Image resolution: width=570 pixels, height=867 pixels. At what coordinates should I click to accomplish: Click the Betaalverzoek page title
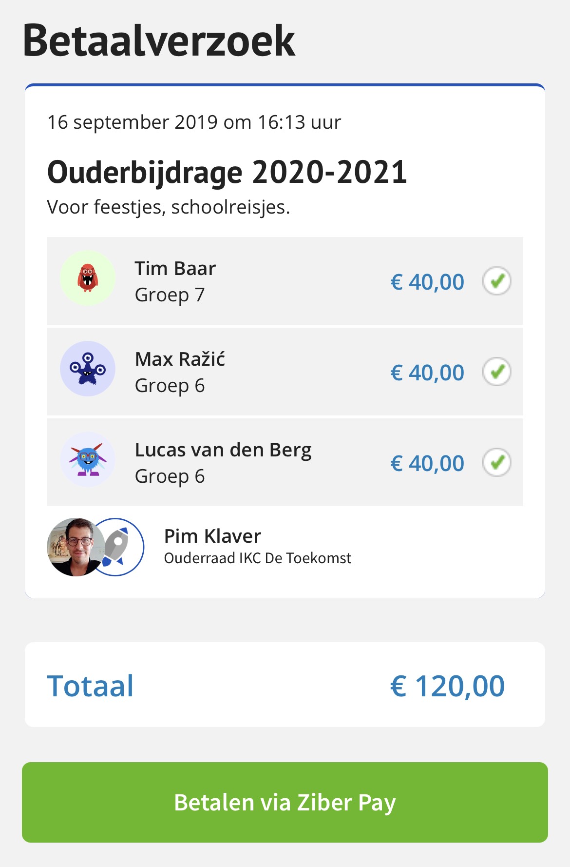tap(159, 41)
